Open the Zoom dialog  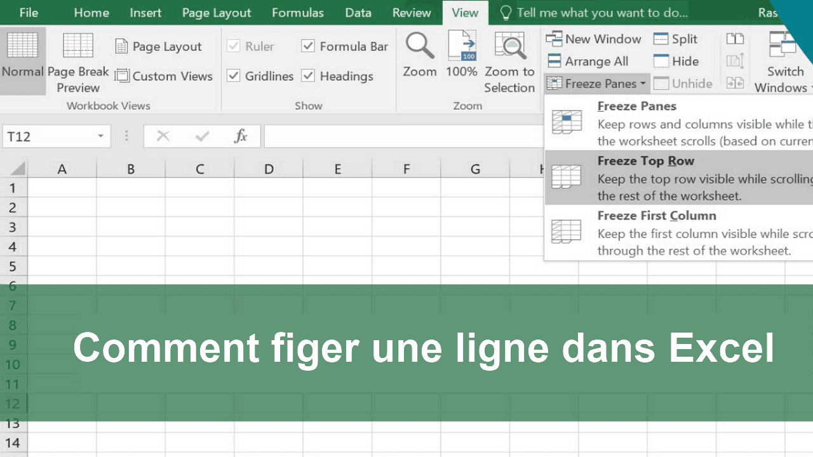coord(420,55)
